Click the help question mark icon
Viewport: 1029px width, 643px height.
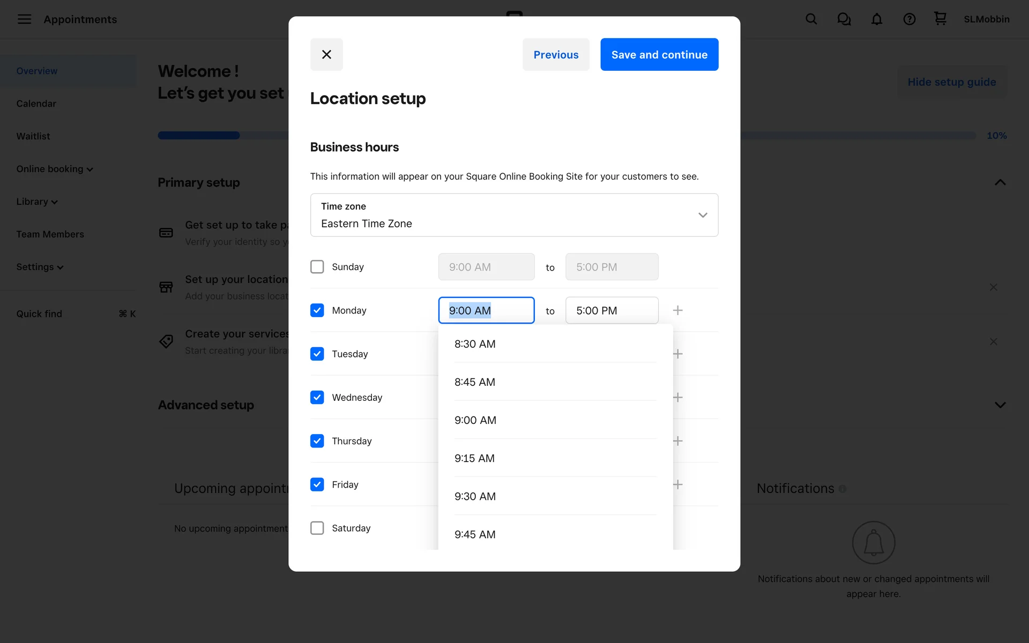click(909, 19)
